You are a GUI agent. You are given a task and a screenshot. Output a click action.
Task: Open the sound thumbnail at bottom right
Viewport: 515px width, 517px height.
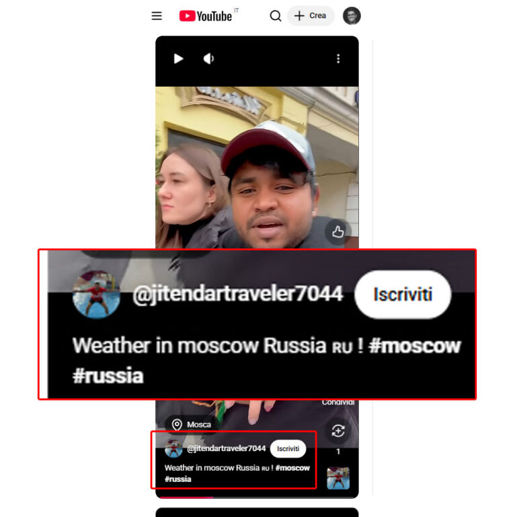pos(338,478)
